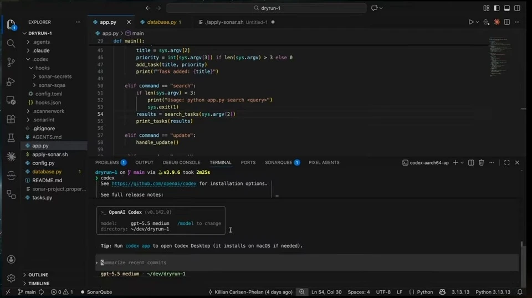Open the github.com/openai/codex link
This screenshot has width=532, height=298.
(154, 183)
